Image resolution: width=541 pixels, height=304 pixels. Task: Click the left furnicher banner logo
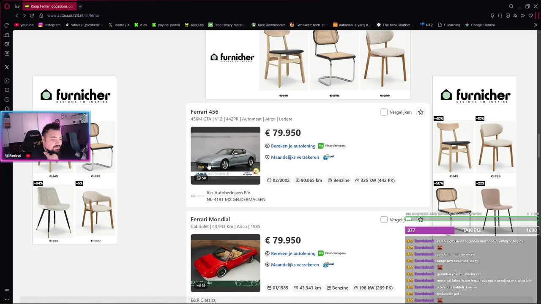click(x=75, y=95)
